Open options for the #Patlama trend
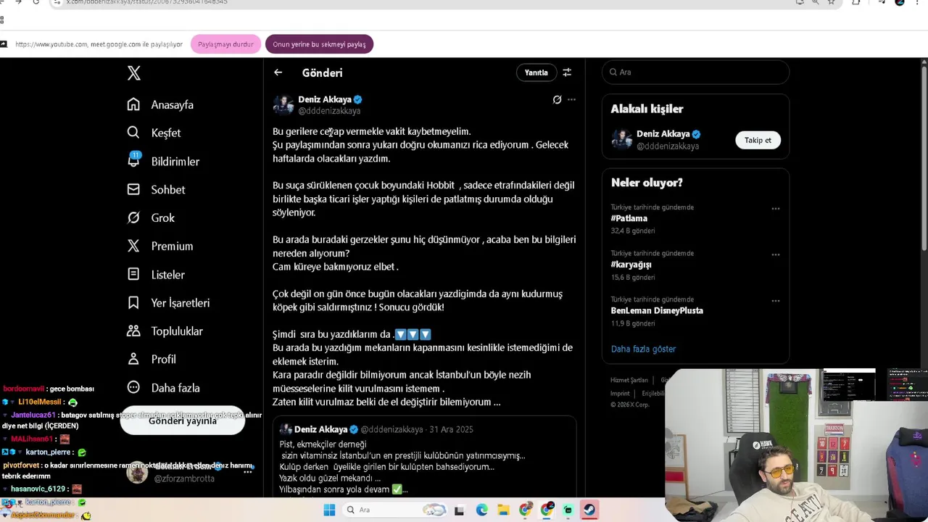The height and width of the screenshot is (522, 928). pos(776,209)
